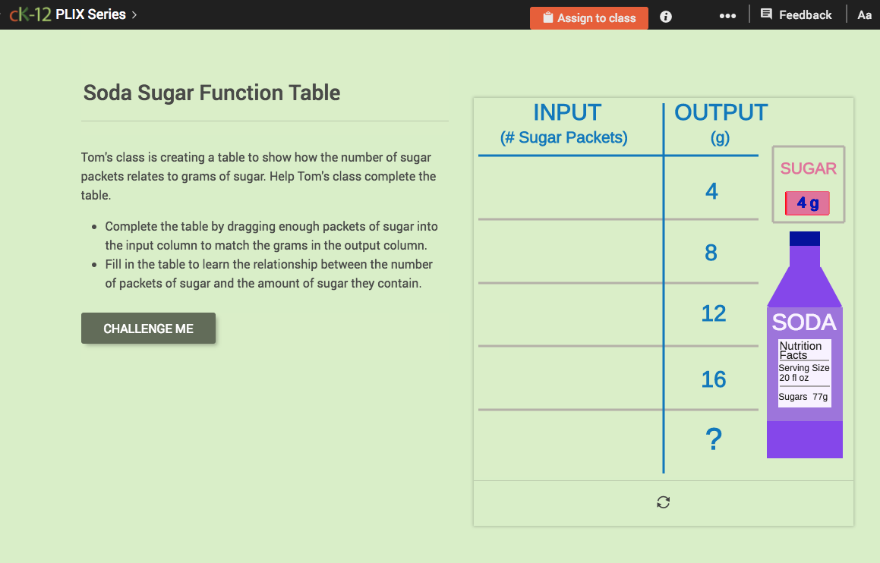Open the three-dots more options menu
Image resolution: width=880 pixels, height=563 pixels.
(727, 14)
